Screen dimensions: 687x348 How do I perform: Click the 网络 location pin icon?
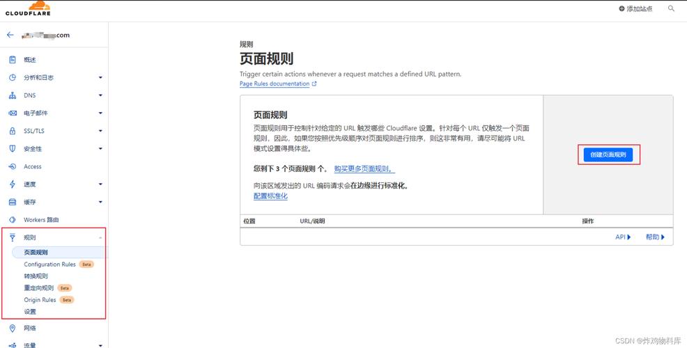13,329
